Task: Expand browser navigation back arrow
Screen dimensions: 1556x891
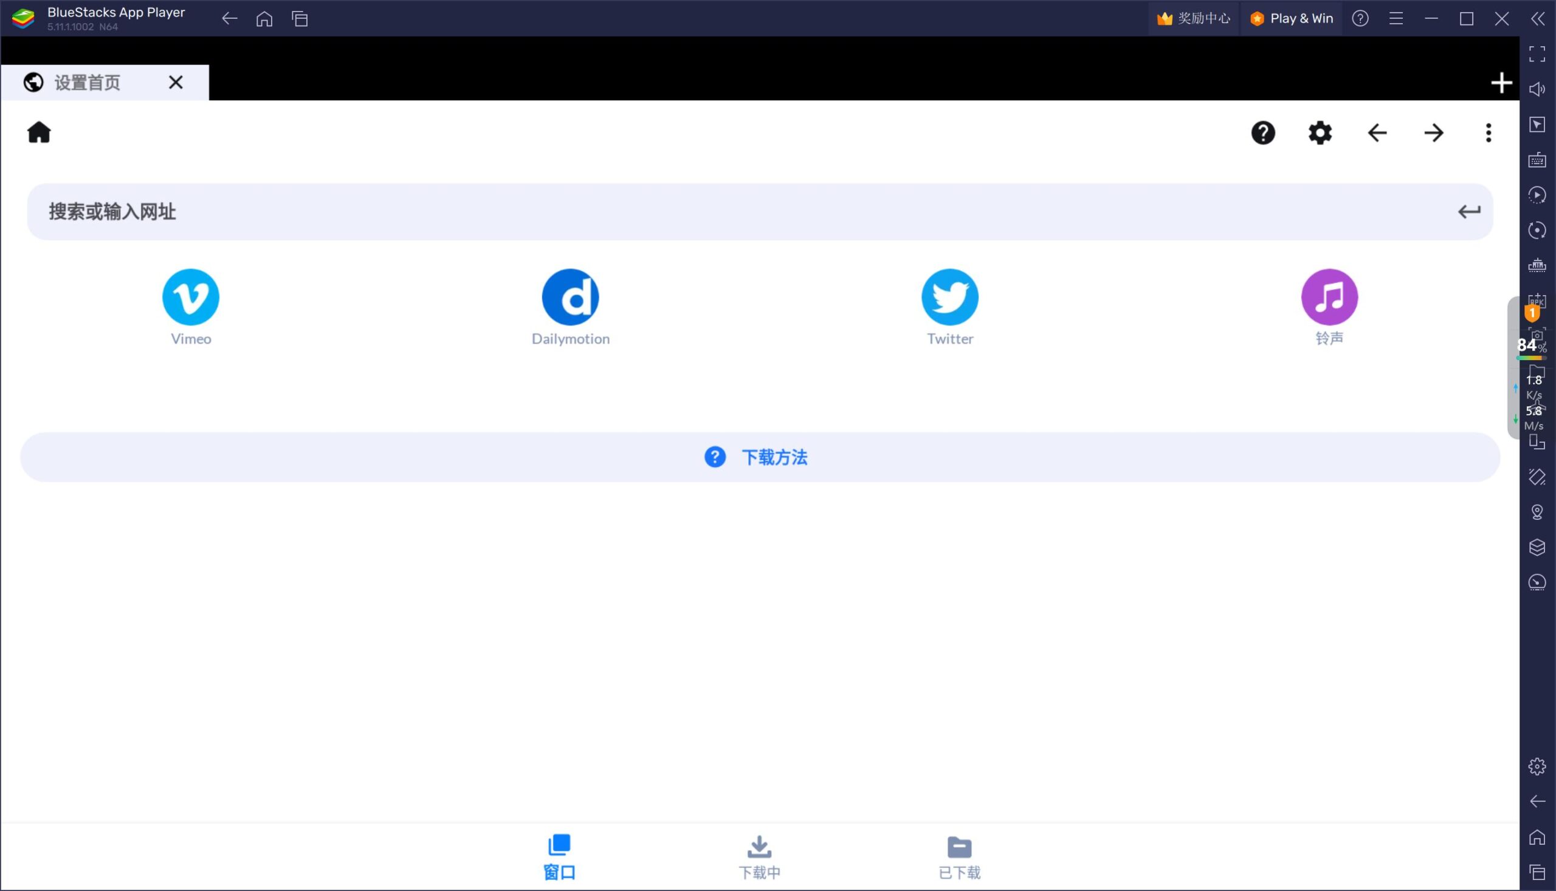Action: tap(1379, 132)
